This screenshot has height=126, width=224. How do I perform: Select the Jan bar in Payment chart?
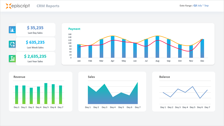[79, 51]
